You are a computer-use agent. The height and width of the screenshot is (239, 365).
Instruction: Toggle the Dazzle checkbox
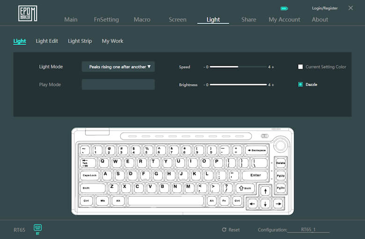pos(300,84)
